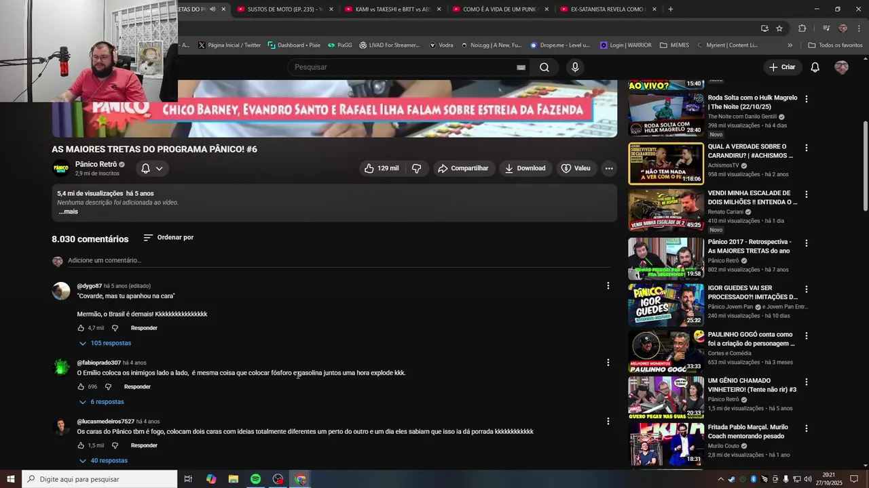The image size is (869, 488).
Task: Reply to lucasmedeiros7527's comment
Action: tap(144, 445)
